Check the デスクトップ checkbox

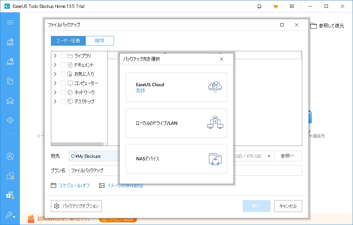[63, 102]
